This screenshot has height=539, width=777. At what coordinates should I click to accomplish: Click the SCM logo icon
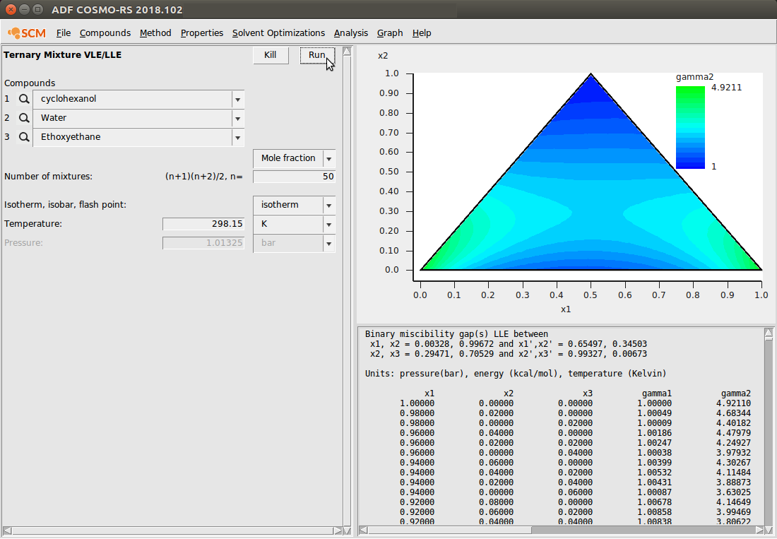click(x=27, y=33)
